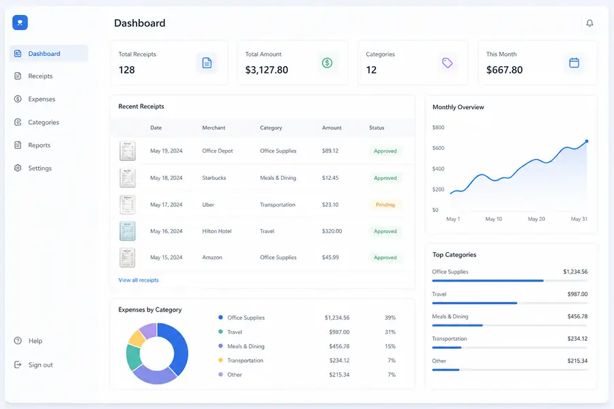Open the Dashboard menu item
The image size is (614, 409).
[x=49, y=54]
